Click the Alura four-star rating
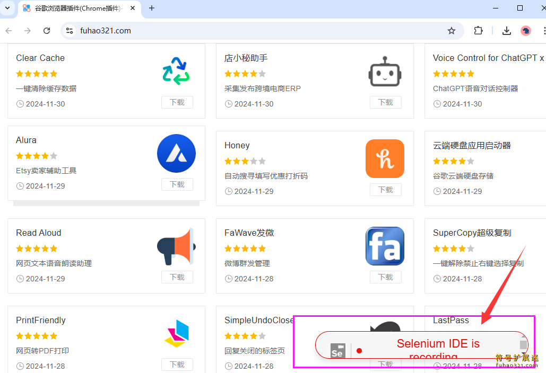The width and height of the screenshot is (546, 373). 37,156
